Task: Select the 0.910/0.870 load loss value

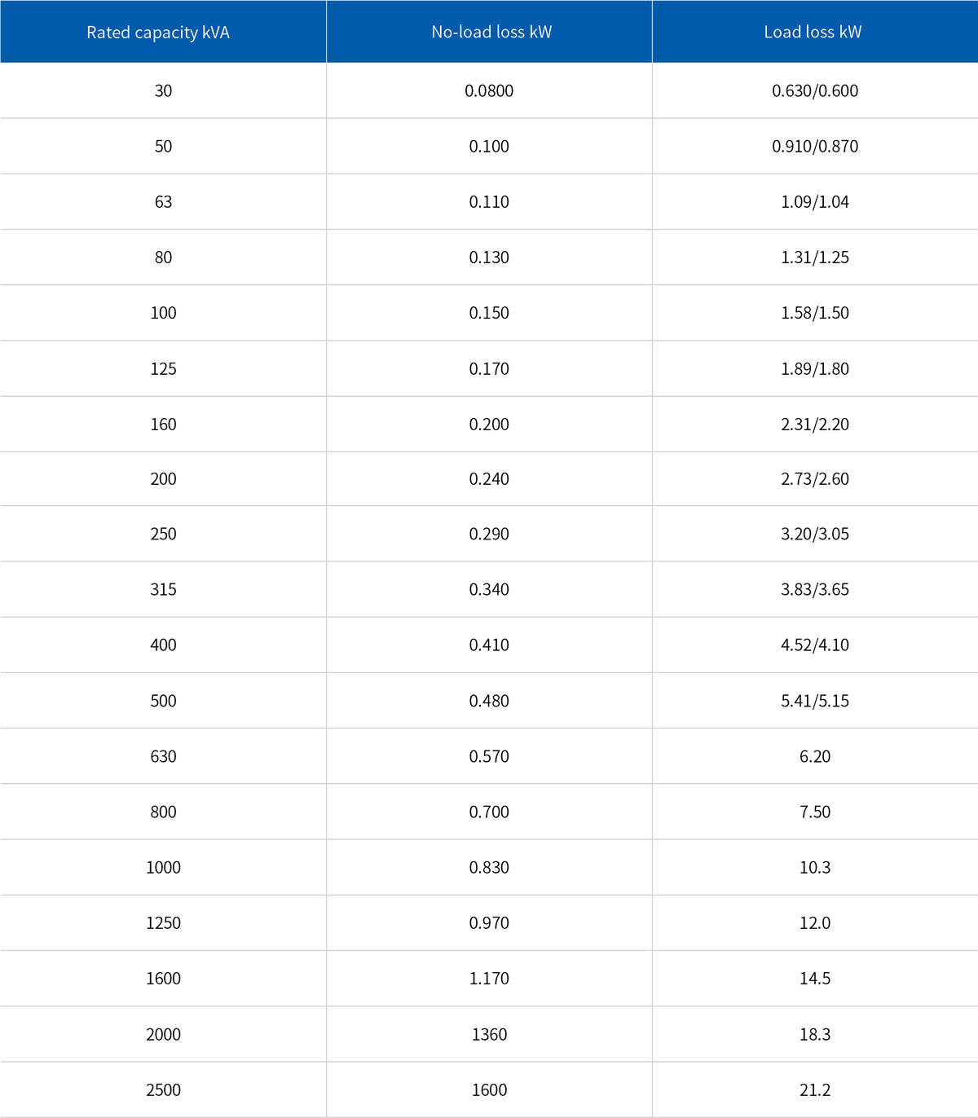Action: click(815, 147)
